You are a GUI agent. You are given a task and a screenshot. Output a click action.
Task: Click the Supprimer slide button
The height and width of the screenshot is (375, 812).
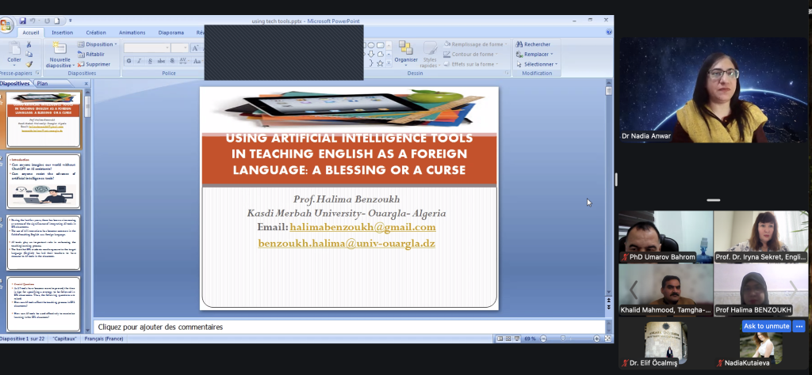pos(94,64)
